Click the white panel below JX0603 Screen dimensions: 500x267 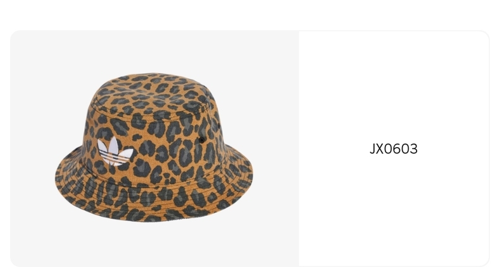[394, 210]
